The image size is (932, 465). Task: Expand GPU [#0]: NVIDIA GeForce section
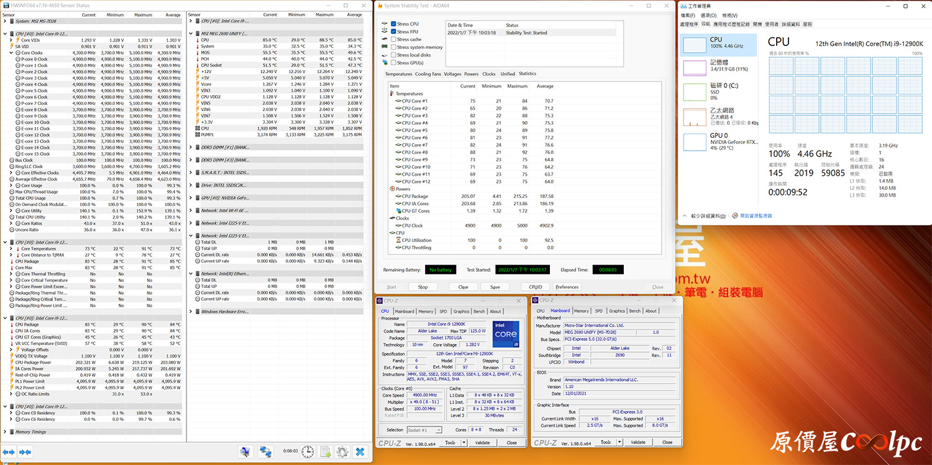[191, 198]
